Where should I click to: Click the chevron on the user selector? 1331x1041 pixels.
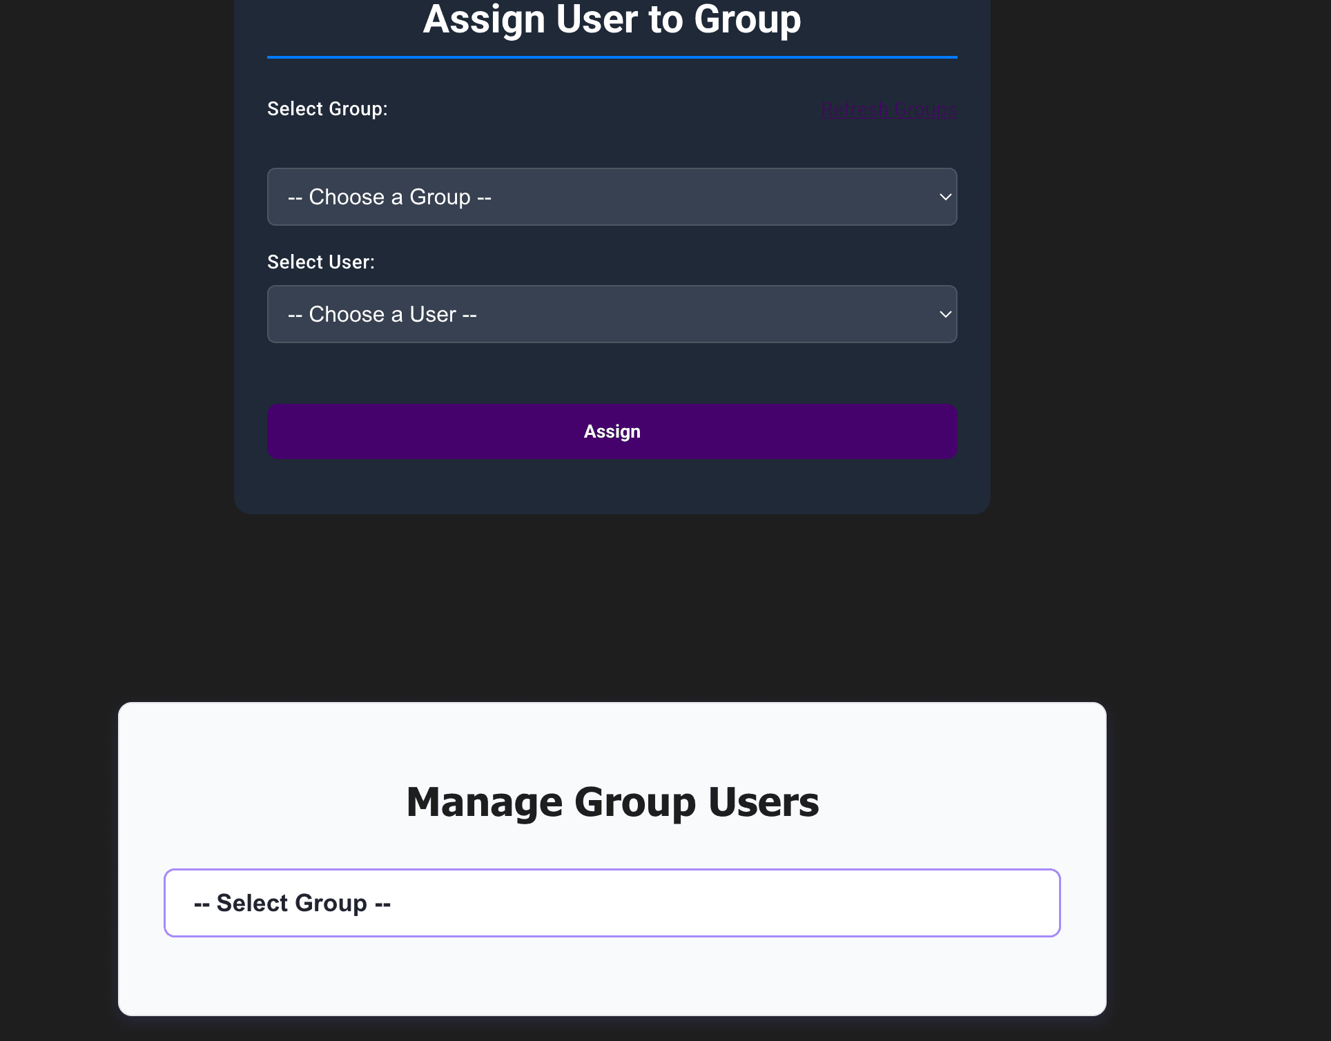[944, 314]
